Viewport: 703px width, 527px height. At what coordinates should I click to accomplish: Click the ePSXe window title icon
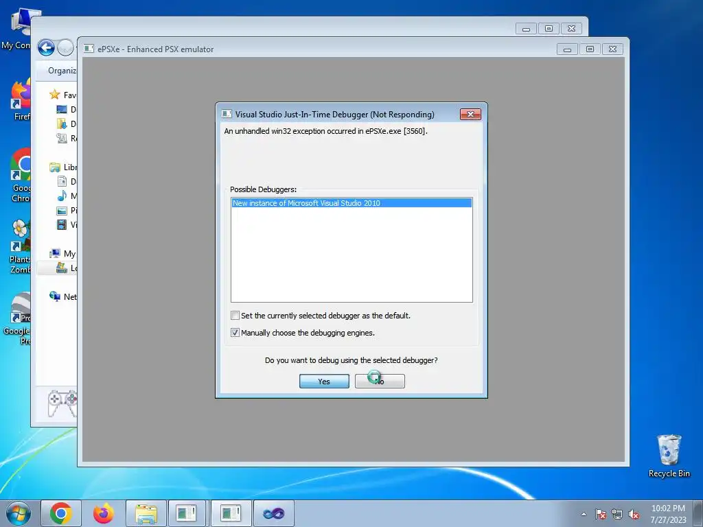tap(89, 49)
